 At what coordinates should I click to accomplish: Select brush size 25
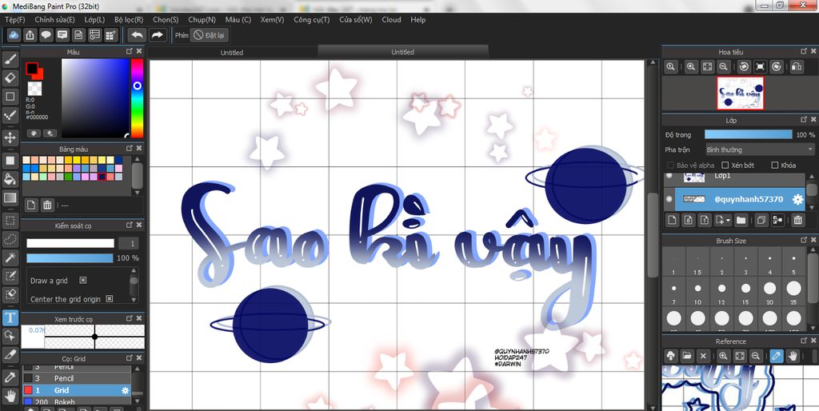794,291
